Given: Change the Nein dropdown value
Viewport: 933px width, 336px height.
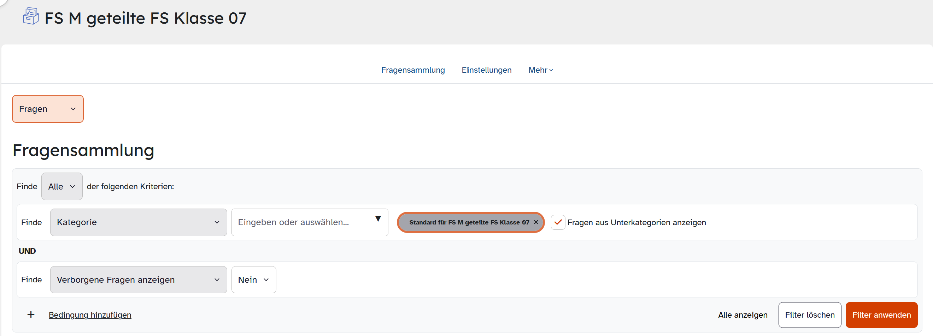Looking at the screenshot, I should pos(253,280).
